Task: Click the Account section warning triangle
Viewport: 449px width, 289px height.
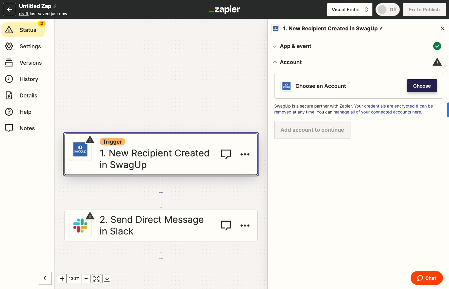Action: click(437, 62)
